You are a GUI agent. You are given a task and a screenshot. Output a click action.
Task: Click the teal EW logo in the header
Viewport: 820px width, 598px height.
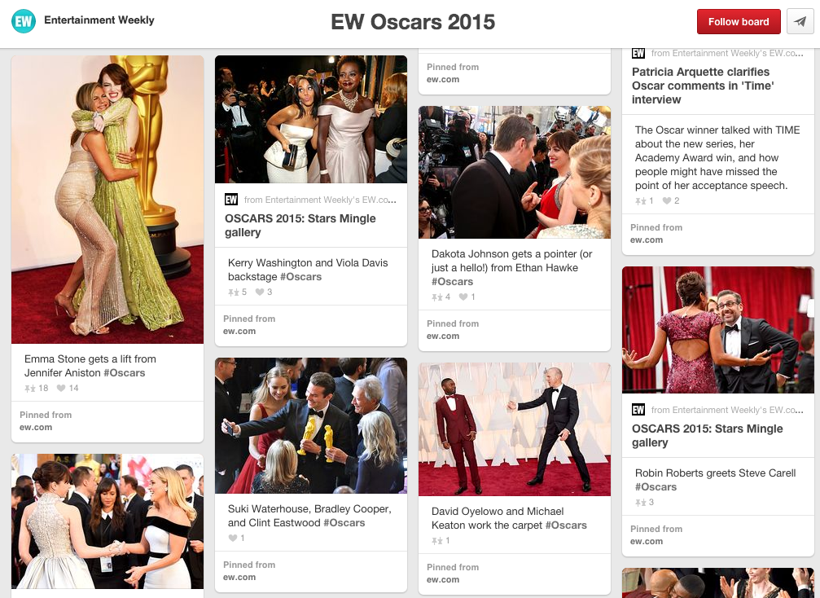pyautogui.click(x=24, y=21)
